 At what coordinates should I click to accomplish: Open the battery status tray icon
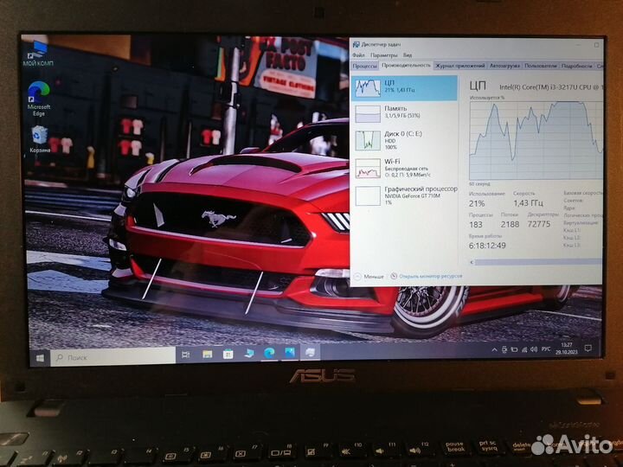click(x=514, y=349)
